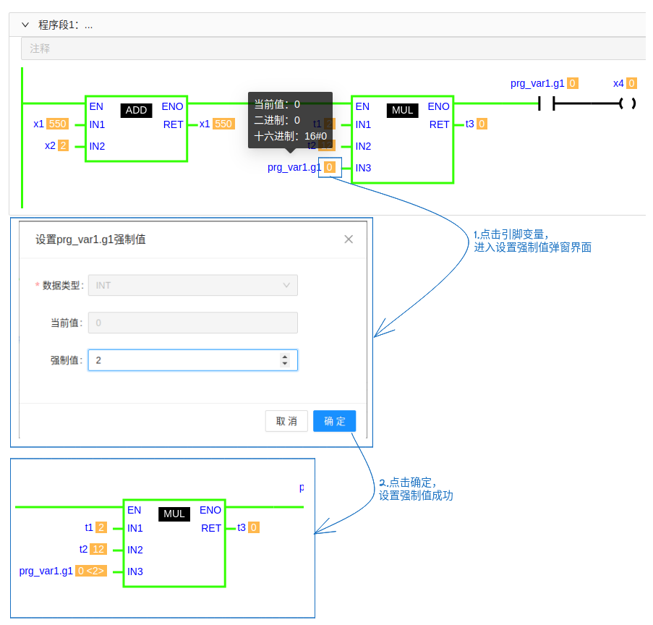Click the x1 550 output at ADD RET
Image resolution: width=653 pixels, height=625 pixels.
click(x=223, y=124)
